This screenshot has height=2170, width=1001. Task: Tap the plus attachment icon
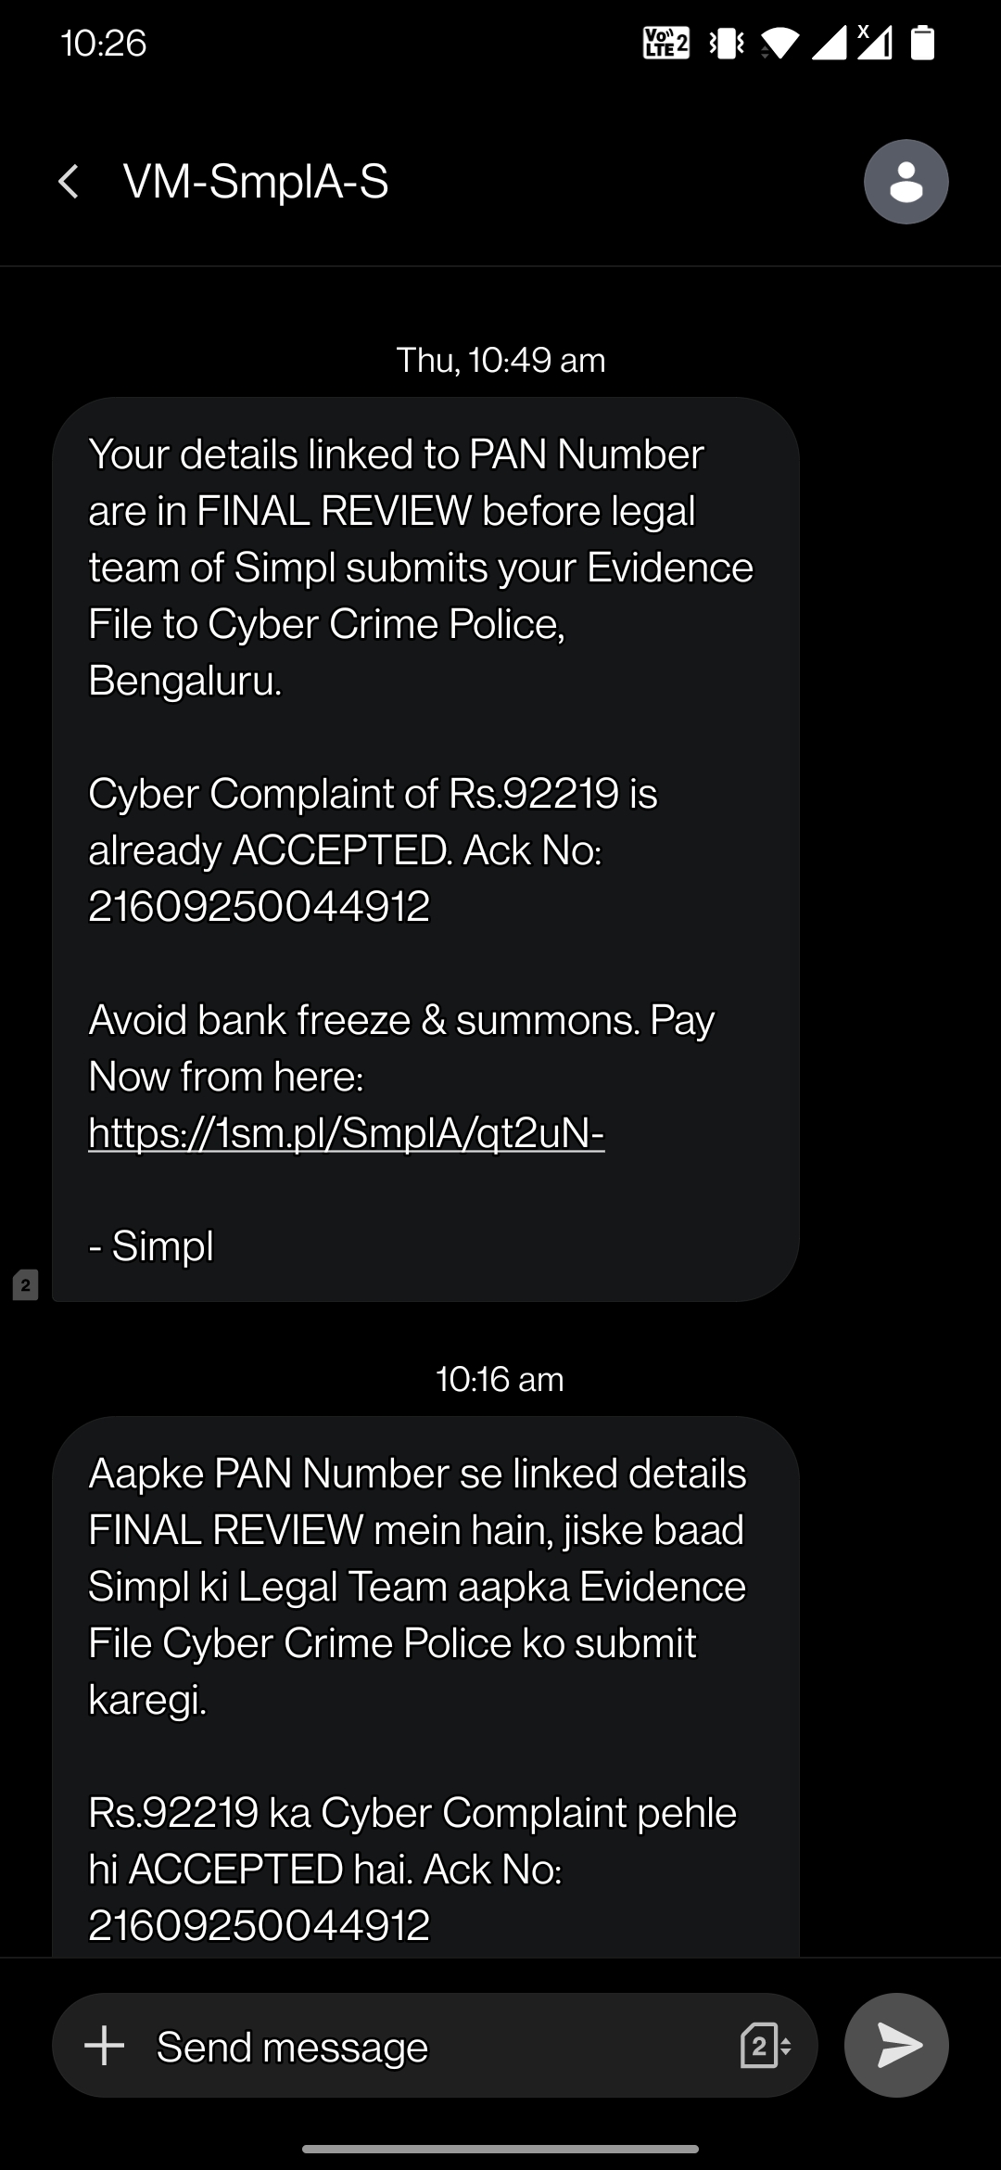coord(104,2046)
